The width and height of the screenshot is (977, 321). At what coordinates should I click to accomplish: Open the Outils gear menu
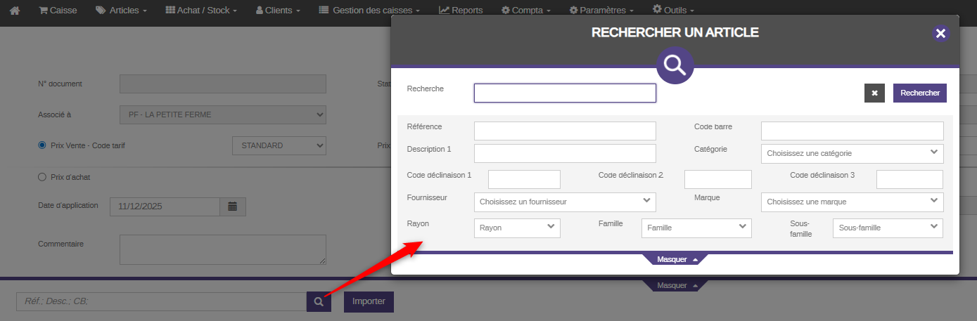[673, 11]
